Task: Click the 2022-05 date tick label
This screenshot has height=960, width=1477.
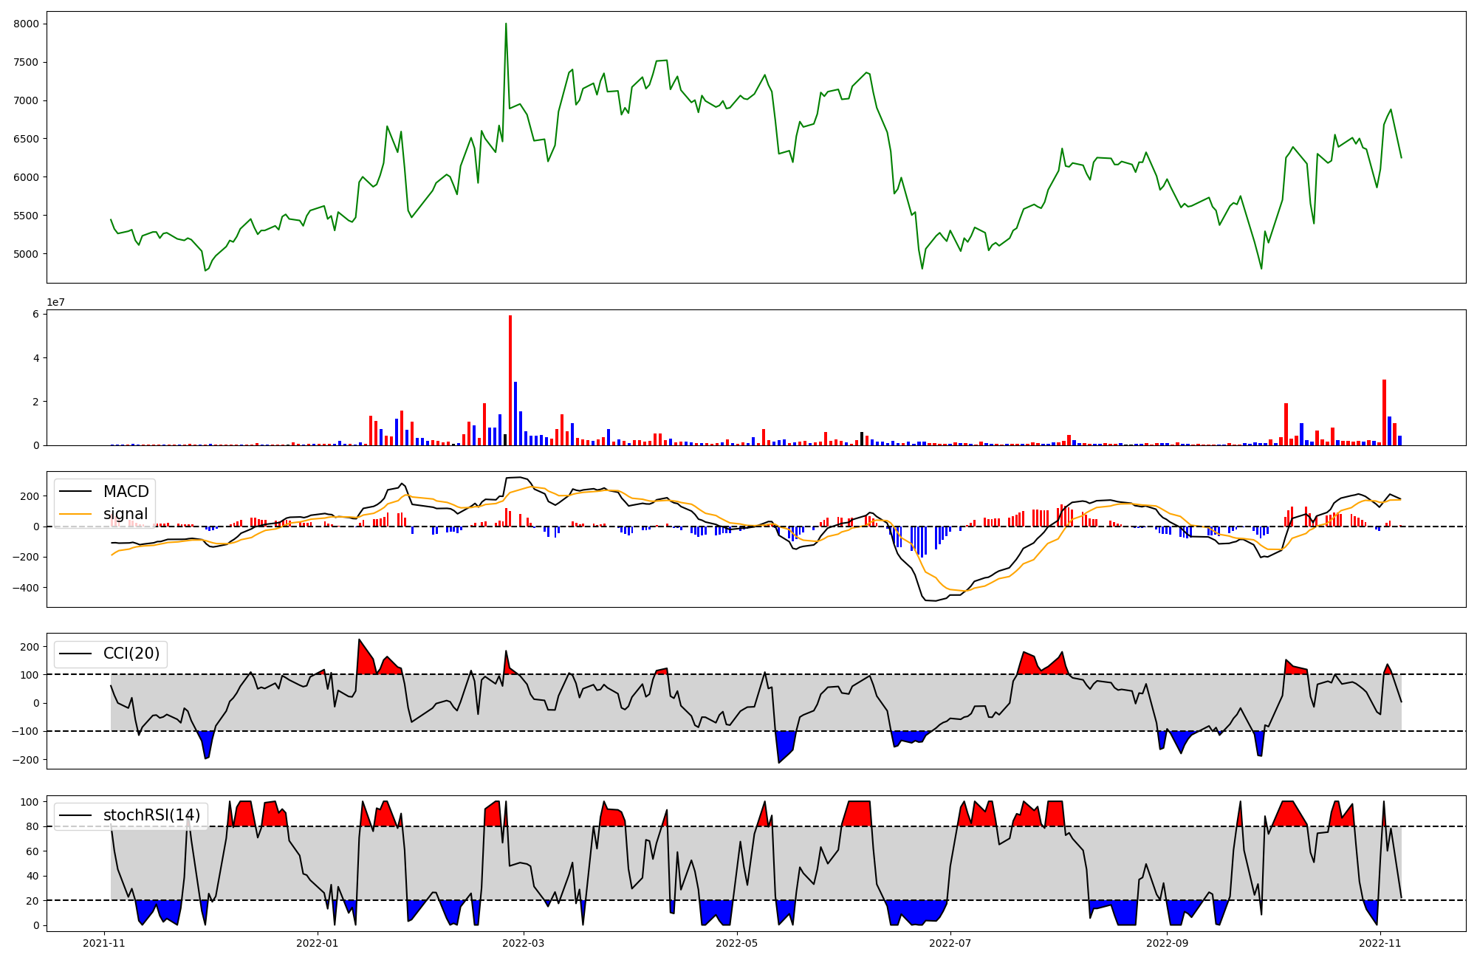Action: (737, 943)
